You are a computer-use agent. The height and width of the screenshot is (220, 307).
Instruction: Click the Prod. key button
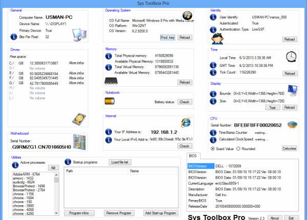click(x=168, y=37)
